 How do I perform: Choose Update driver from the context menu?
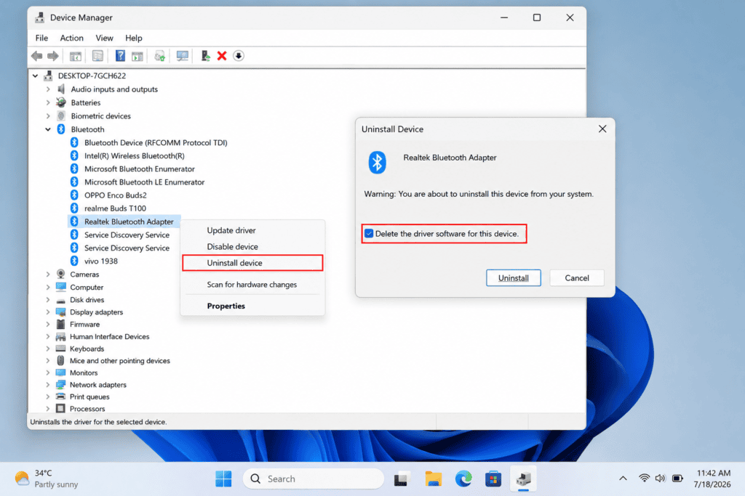pos(252,230)
